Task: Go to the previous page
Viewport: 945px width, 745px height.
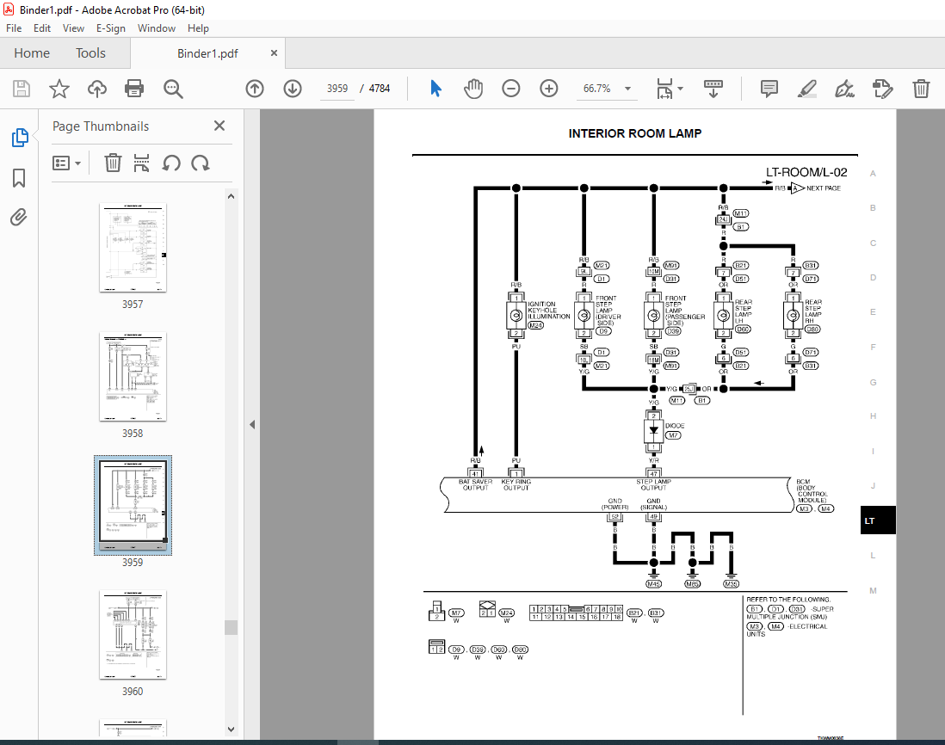Action: 255,89
